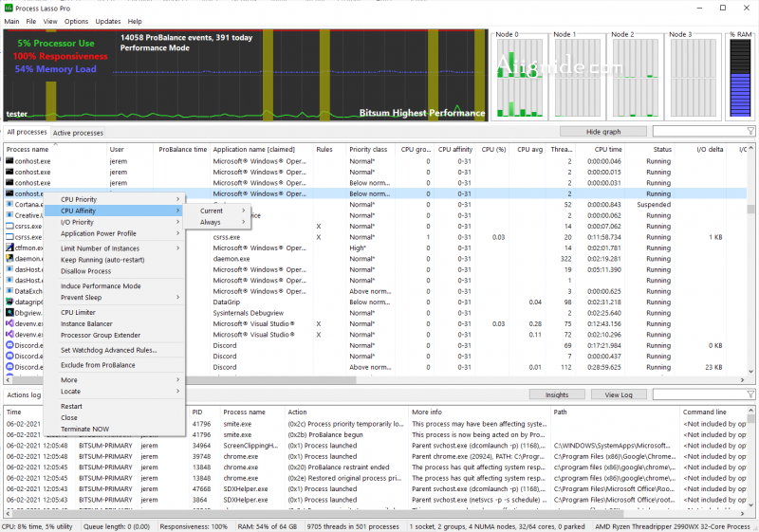Click the Dbgview process icon
Screen dimensions: 759x532
9,313
